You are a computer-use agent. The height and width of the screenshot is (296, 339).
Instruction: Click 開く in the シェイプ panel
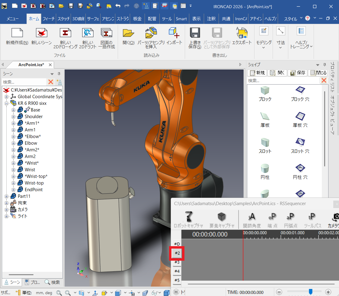point(277,73)
